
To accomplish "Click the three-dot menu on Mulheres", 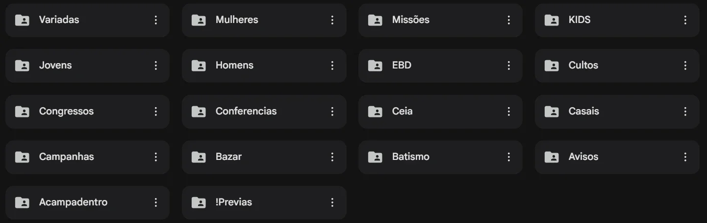I will click(332, 20).
